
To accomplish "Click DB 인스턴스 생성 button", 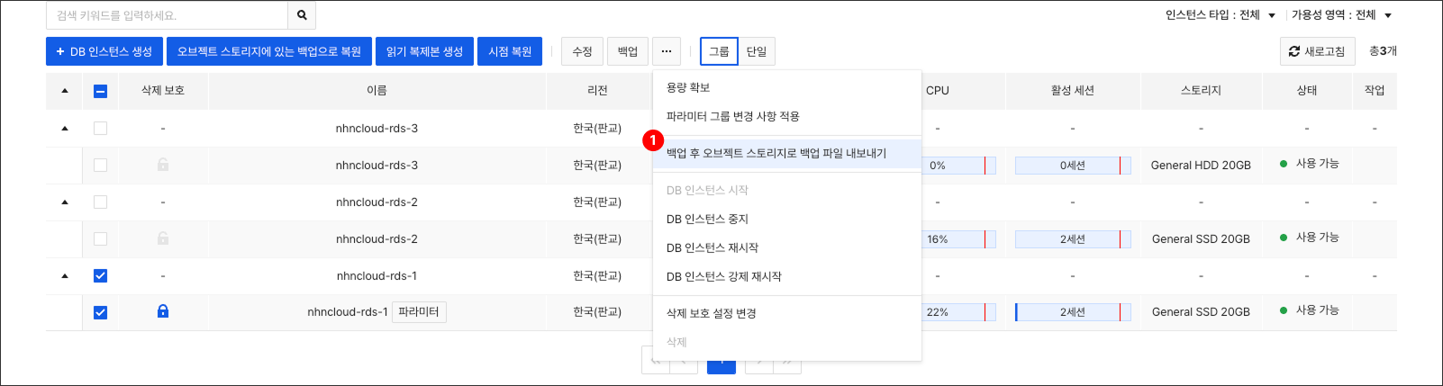I will (x=104, y=51).
